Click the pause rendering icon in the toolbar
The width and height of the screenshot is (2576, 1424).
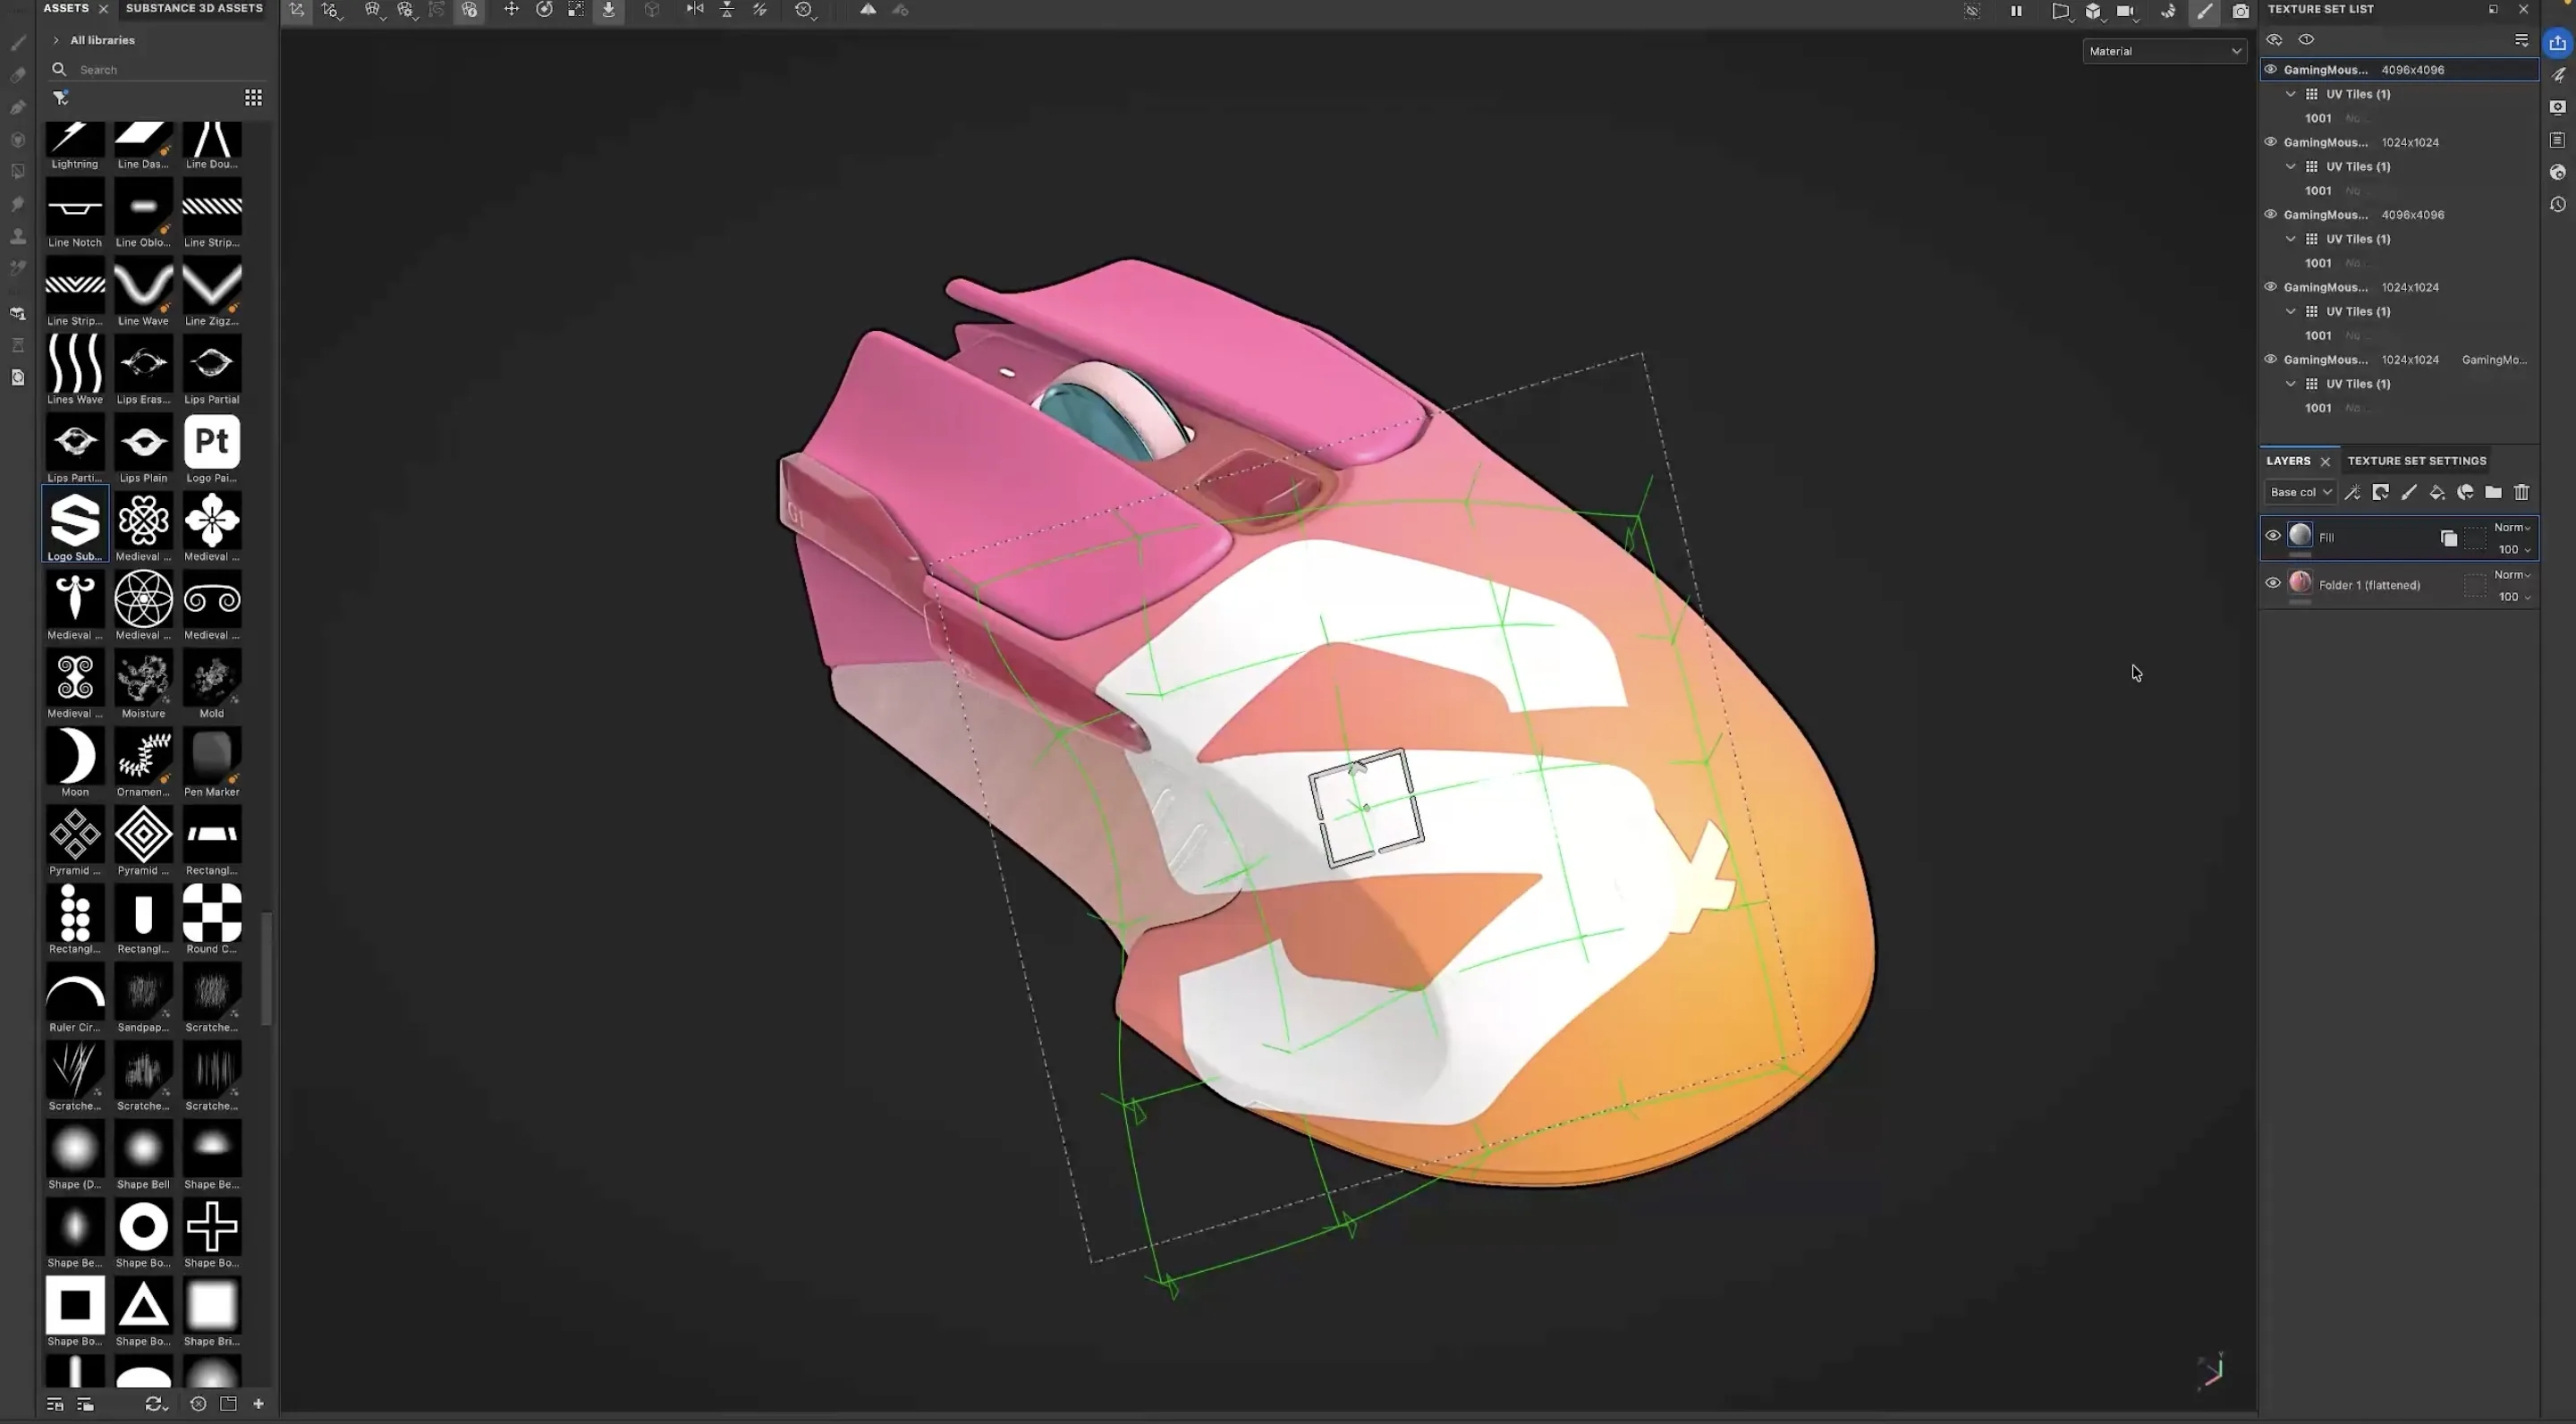[x=2016, y=11]
